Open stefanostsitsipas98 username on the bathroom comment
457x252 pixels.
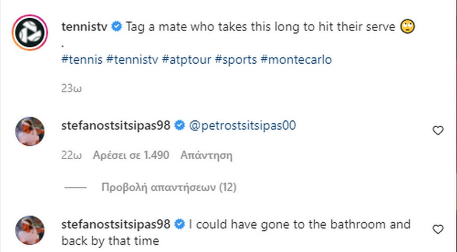[115, 224]
